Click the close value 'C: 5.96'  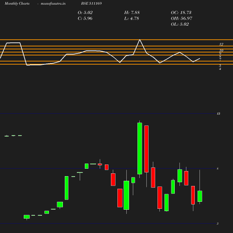click(85, 18)
